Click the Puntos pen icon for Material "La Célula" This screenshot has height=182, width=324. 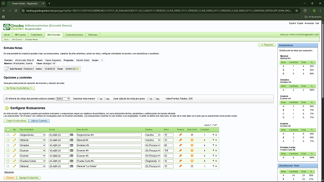(x=180, y=166)
